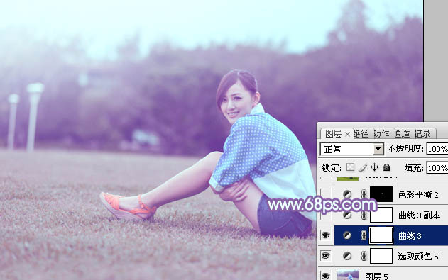Screen dimensions: 448x280
Task: Click adjustment icon of 曲线 3 副本 layer
Action: click(x=347, y=215)
